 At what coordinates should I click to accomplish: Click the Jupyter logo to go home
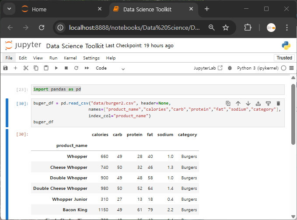pos(23,45)
